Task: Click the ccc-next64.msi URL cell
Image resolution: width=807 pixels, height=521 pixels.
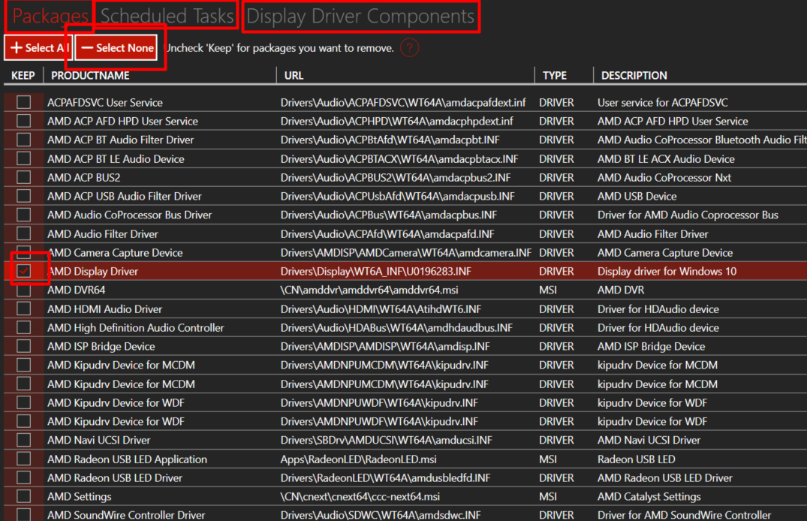Action: (x=360, y=497)
